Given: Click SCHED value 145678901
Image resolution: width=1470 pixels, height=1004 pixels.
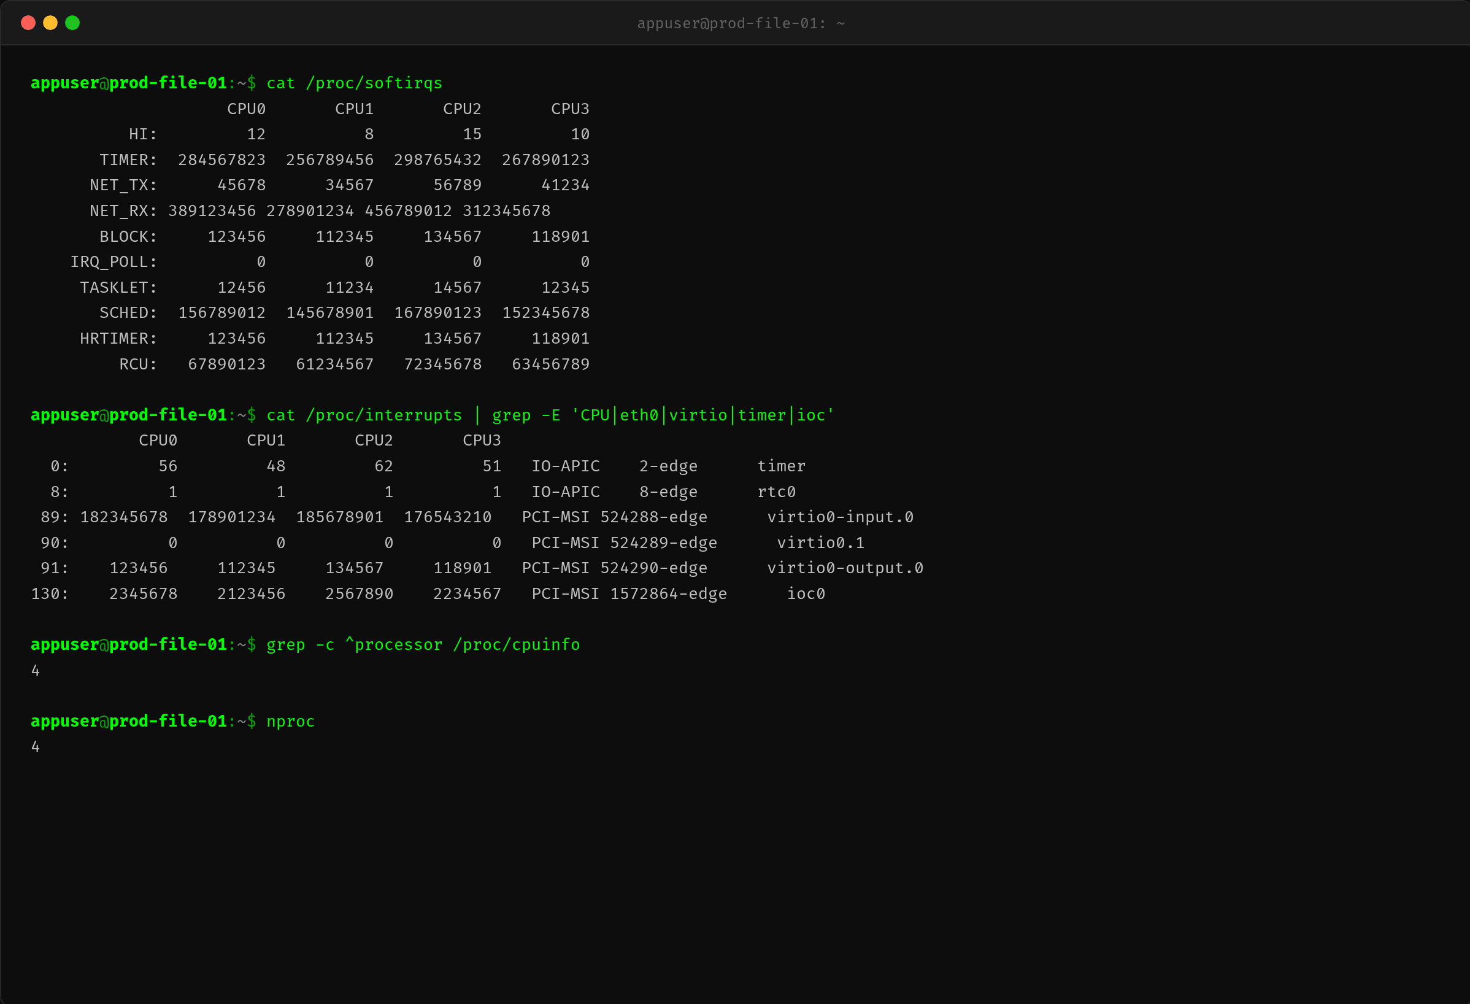Looking at the screenshot, I should pos(329,312).
